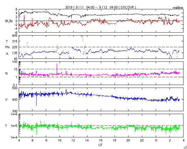Click the "22" tick on the UT axis

coord(142,140)
